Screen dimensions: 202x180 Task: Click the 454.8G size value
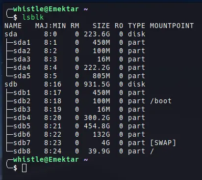(97, 126)
